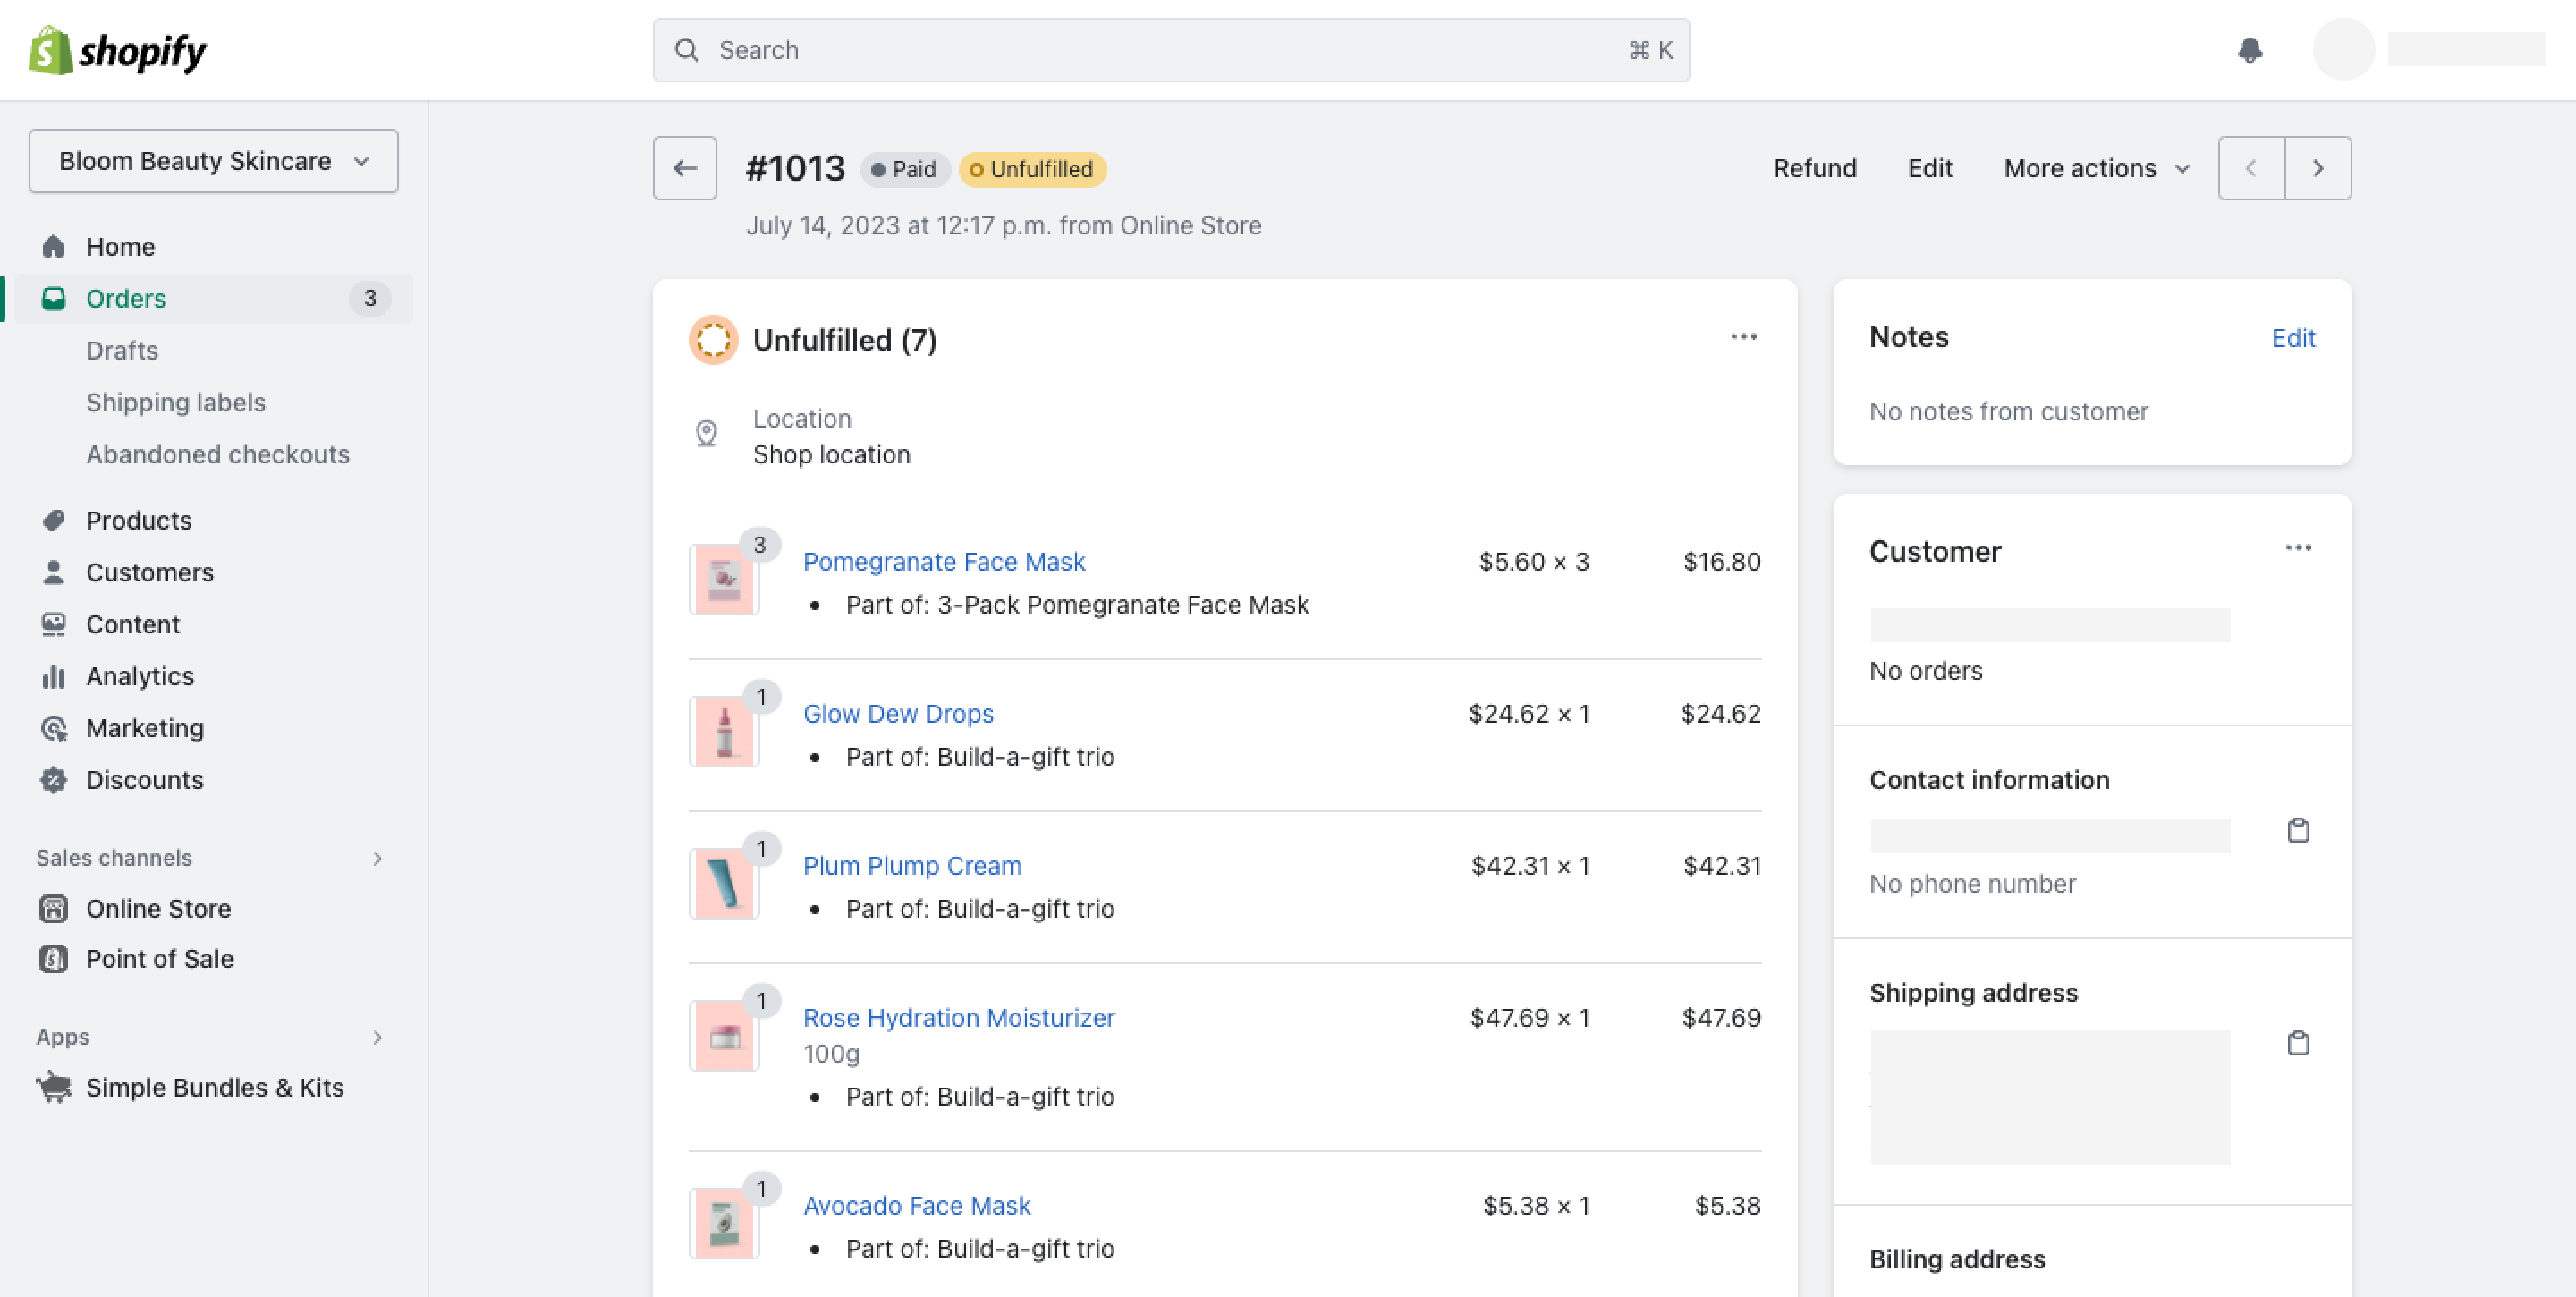Open the Rose Hydration Moisturizer link

[958, 1018]
